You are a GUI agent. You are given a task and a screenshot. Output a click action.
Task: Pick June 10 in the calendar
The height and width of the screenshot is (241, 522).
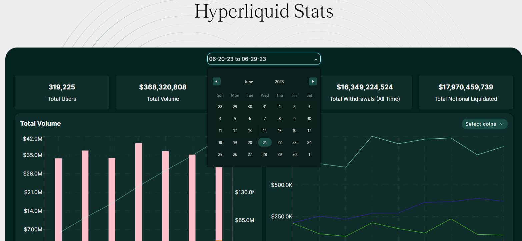(309, 118)
